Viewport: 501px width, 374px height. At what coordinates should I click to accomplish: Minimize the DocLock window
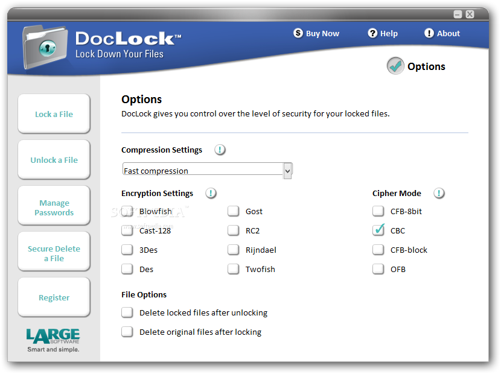[x=458, y=14]
